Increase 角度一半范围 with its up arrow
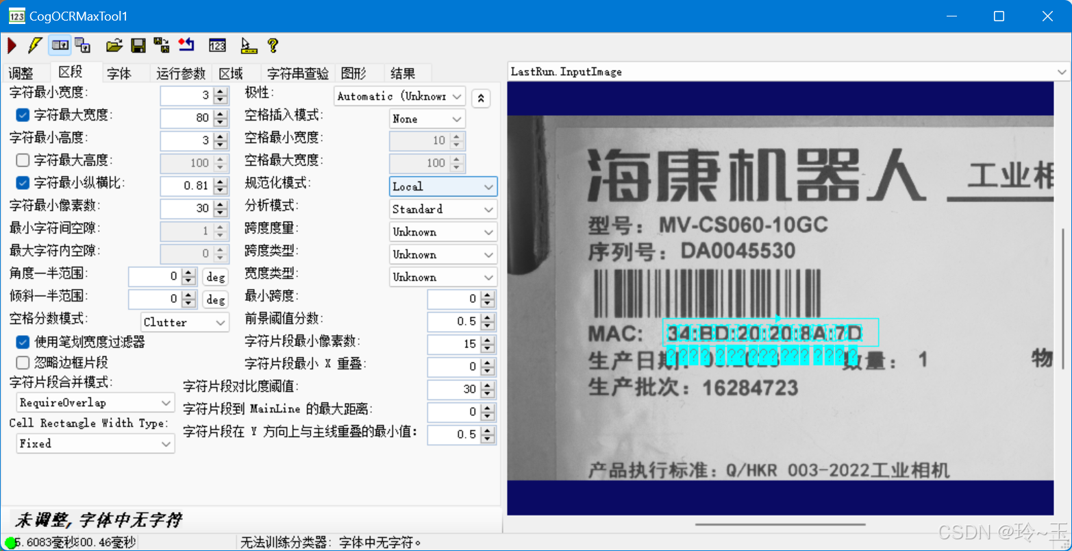This screenshot has width=1072, height=551. point(188,273)
